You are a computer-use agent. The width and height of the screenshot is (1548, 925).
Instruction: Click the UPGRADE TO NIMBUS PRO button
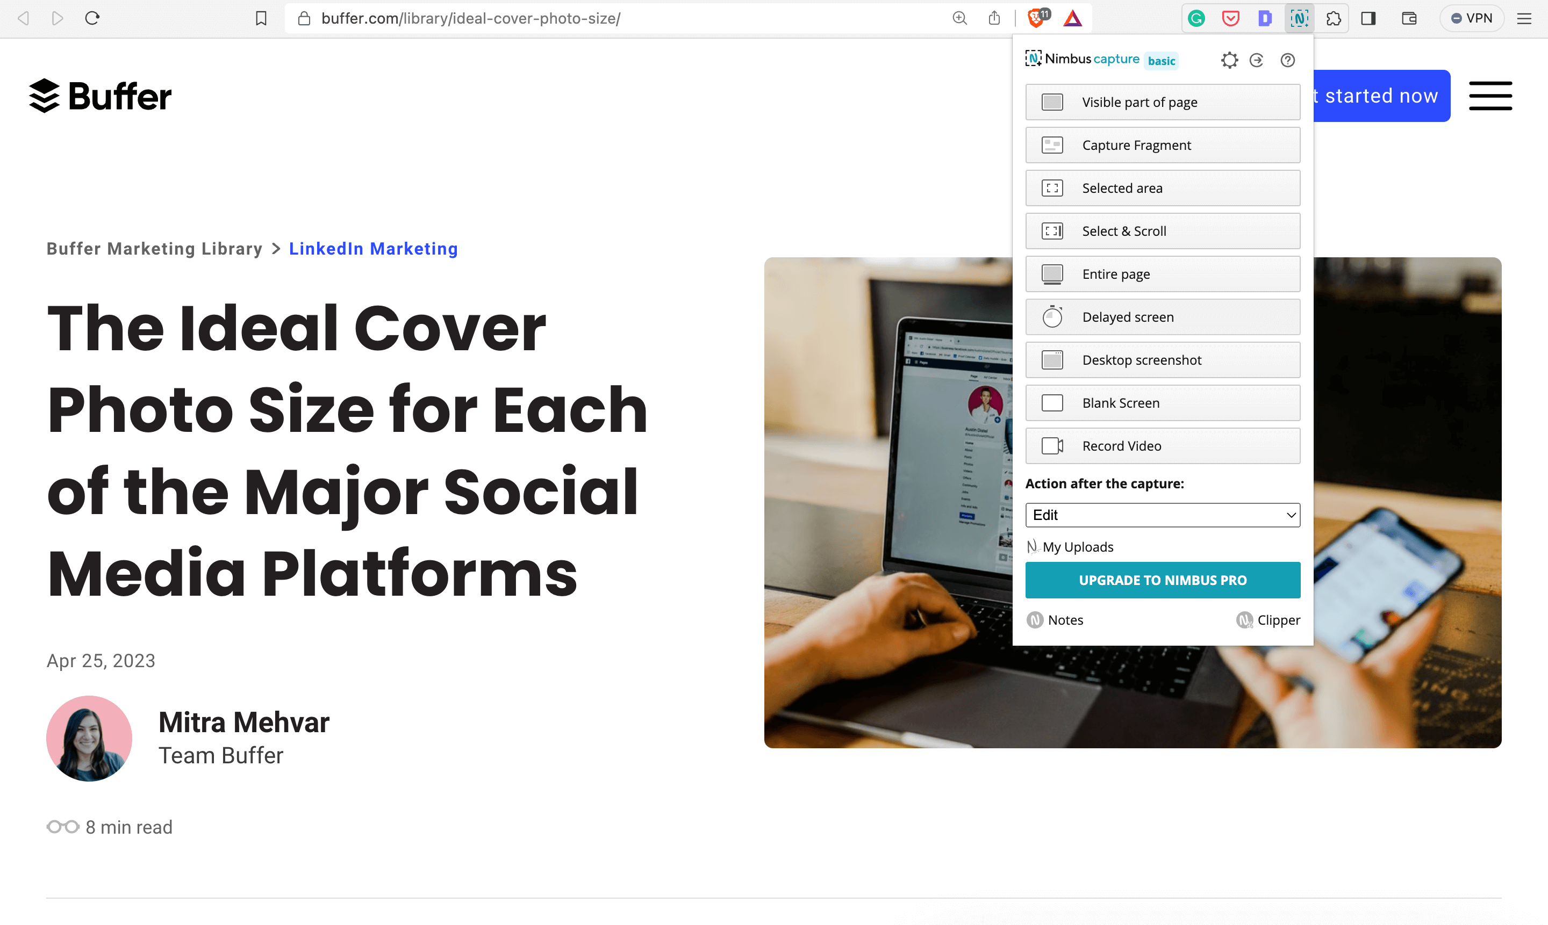click(x=1163, y=579)
